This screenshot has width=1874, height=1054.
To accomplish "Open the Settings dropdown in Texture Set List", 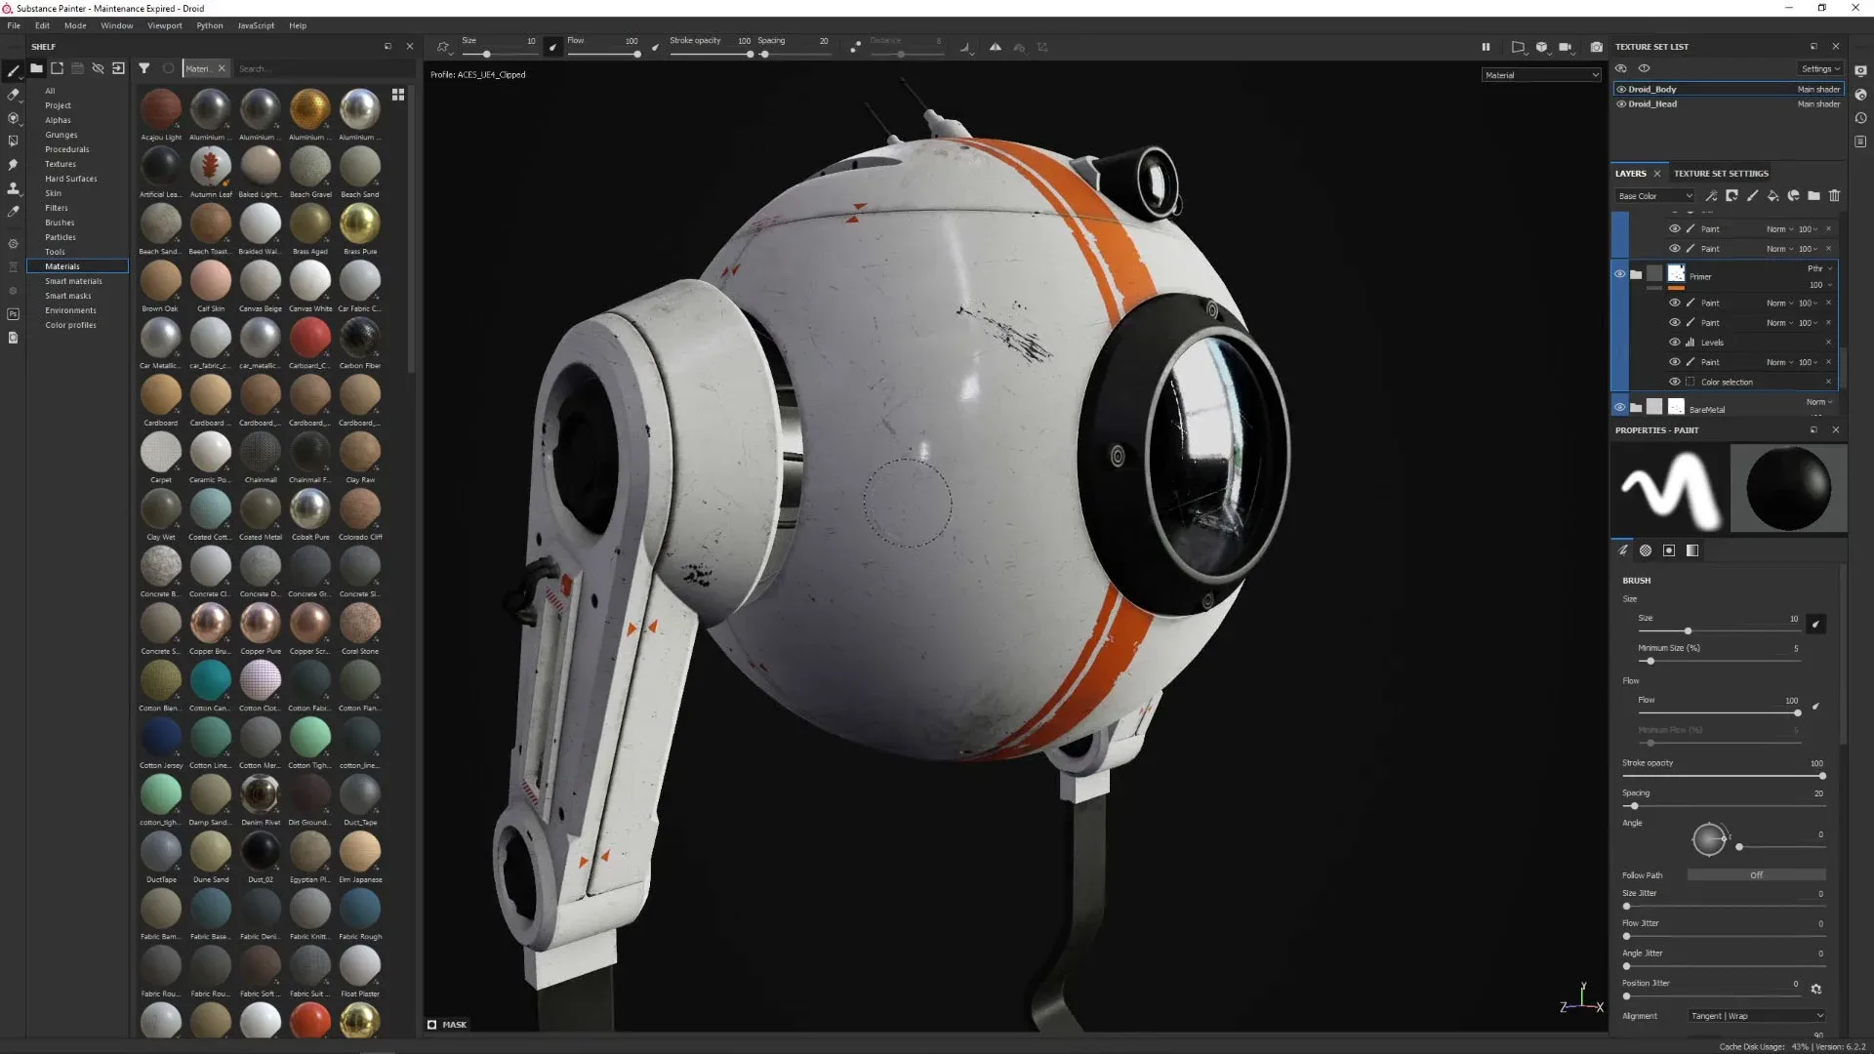I will [x=1819, y=68].
